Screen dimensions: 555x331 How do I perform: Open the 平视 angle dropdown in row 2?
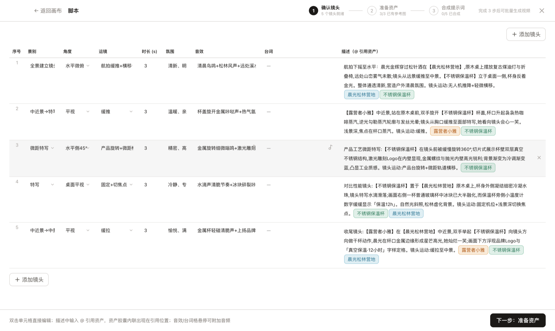(x=78, y=112)
